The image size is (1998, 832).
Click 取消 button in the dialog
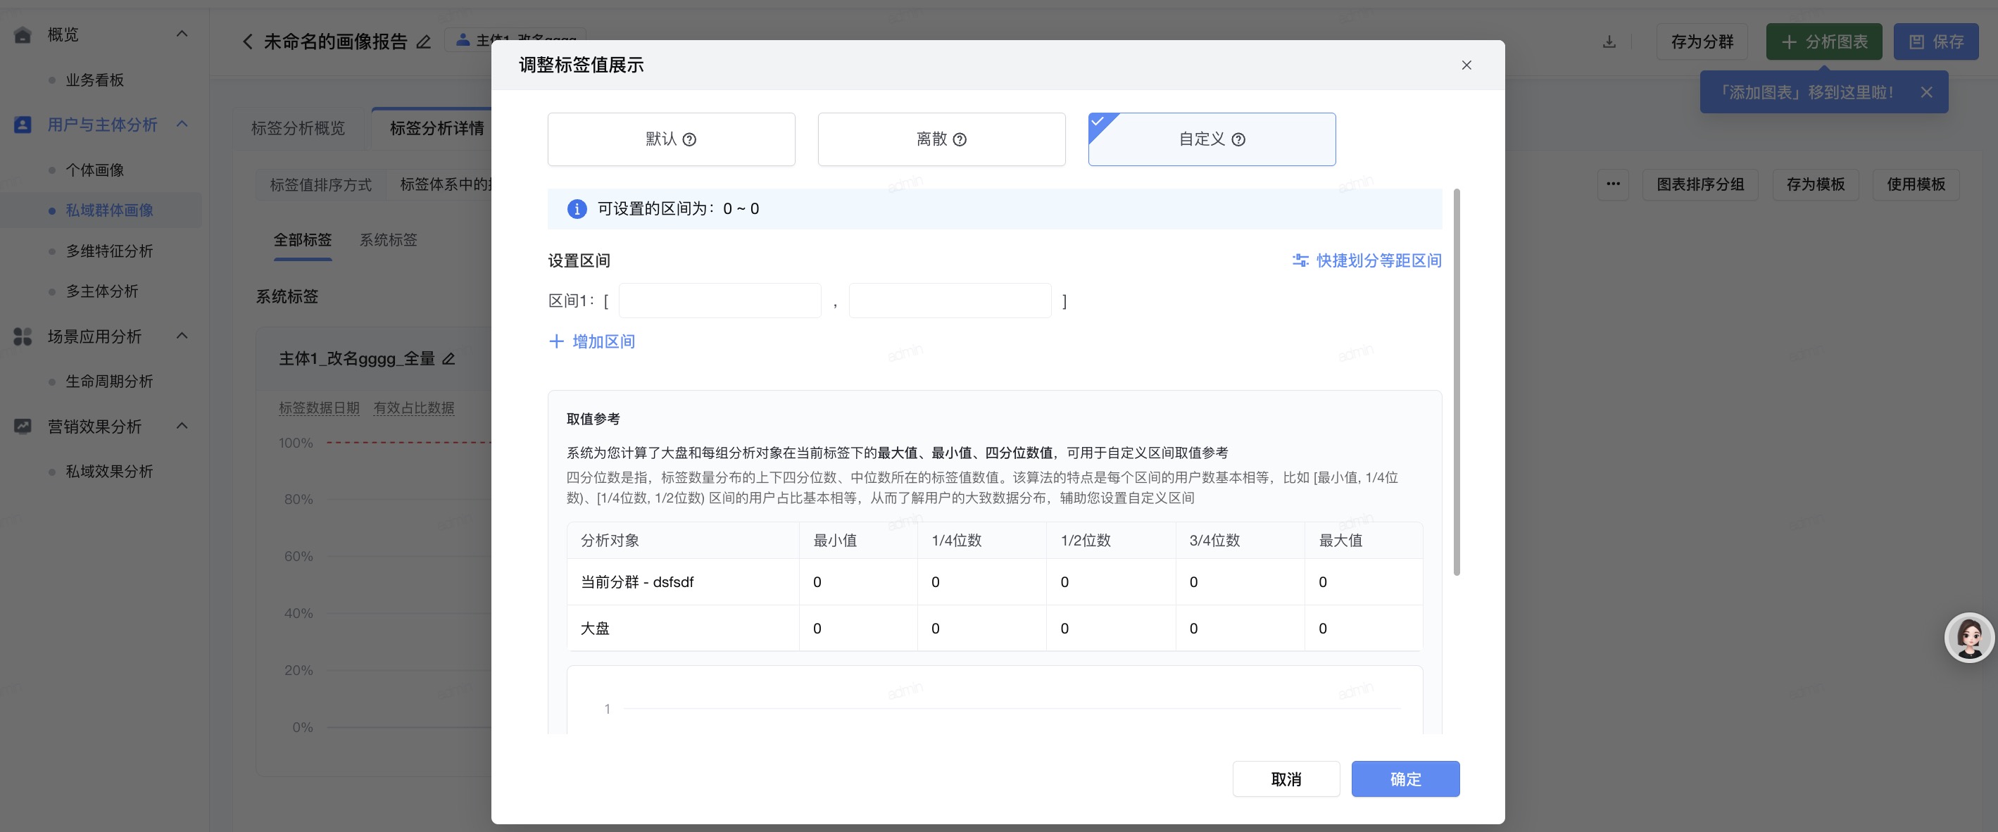click(1286, 779)
